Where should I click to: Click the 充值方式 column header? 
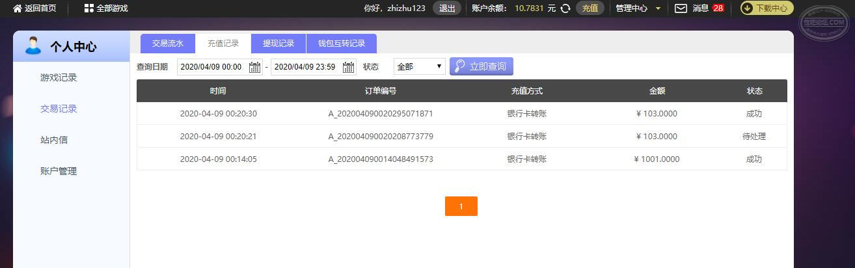[x=527, y=91]
